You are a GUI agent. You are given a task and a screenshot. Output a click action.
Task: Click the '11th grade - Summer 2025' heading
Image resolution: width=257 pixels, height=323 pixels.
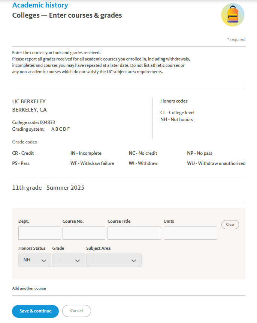(x=48, y=188)
